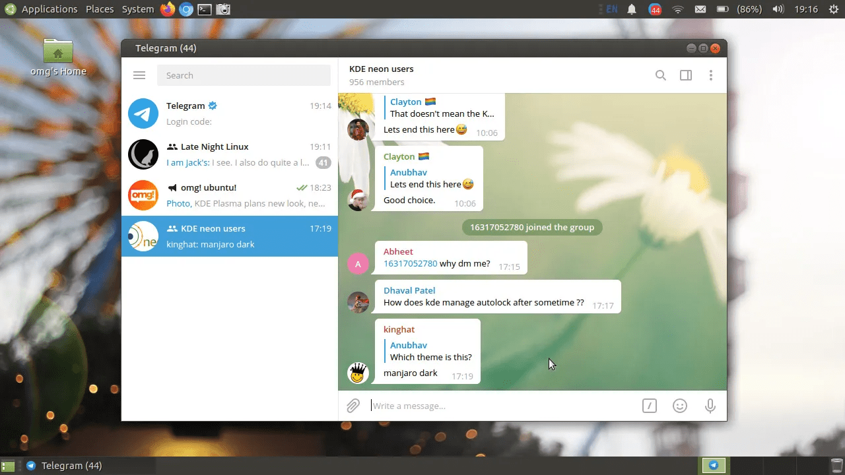Open the System menu
845x475 pixels.
137,9
